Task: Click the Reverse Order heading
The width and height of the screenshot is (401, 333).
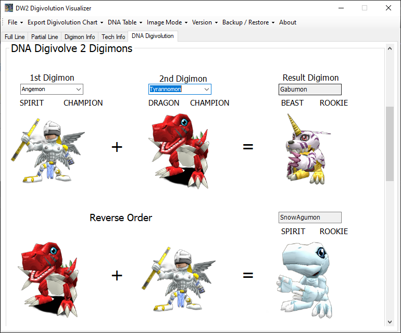Action: [x=121, y=218]
